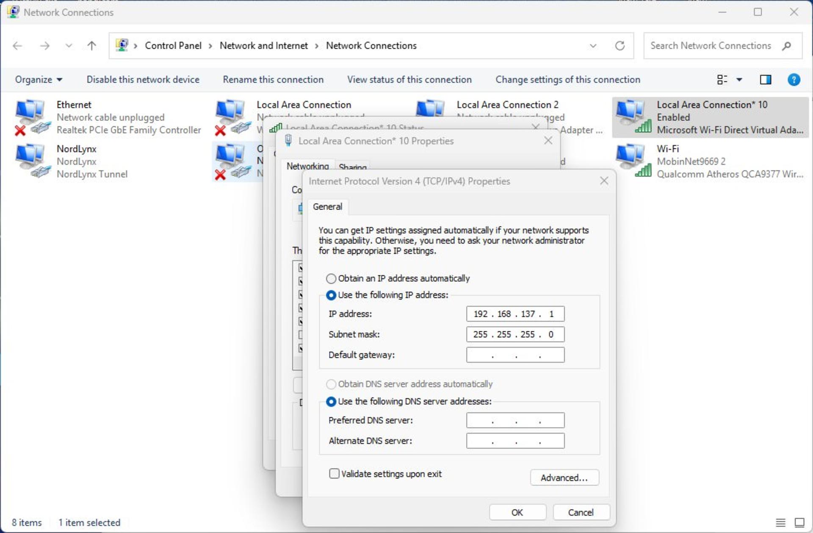Select Obtain an IP address automatically
Viewport: 813px width, 533px height.
tap(398, 278)
